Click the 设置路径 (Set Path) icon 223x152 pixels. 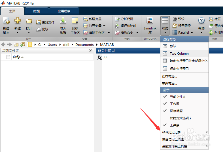pyautogui.click(x=175, y=26)
